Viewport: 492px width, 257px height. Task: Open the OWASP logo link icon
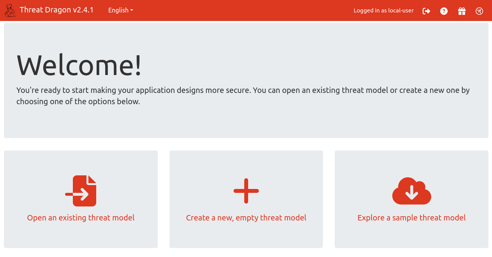(479, 11)
